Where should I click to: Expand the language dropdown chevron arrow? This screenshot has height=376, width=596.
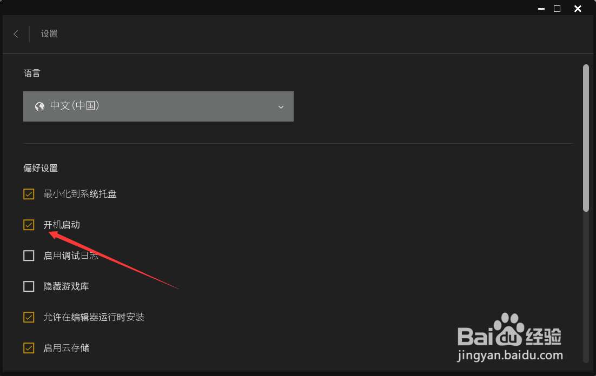(281, 107)
